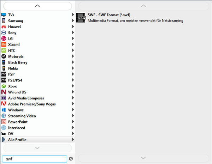Image resolution: width=212 pixels, height=164 pixels.
Task: Click the Xiaomi orange logo icon
Action: point(4,45)
